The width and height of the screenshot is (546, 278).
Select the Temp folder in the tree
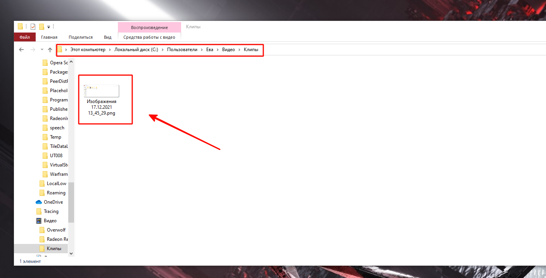[52, 137]
